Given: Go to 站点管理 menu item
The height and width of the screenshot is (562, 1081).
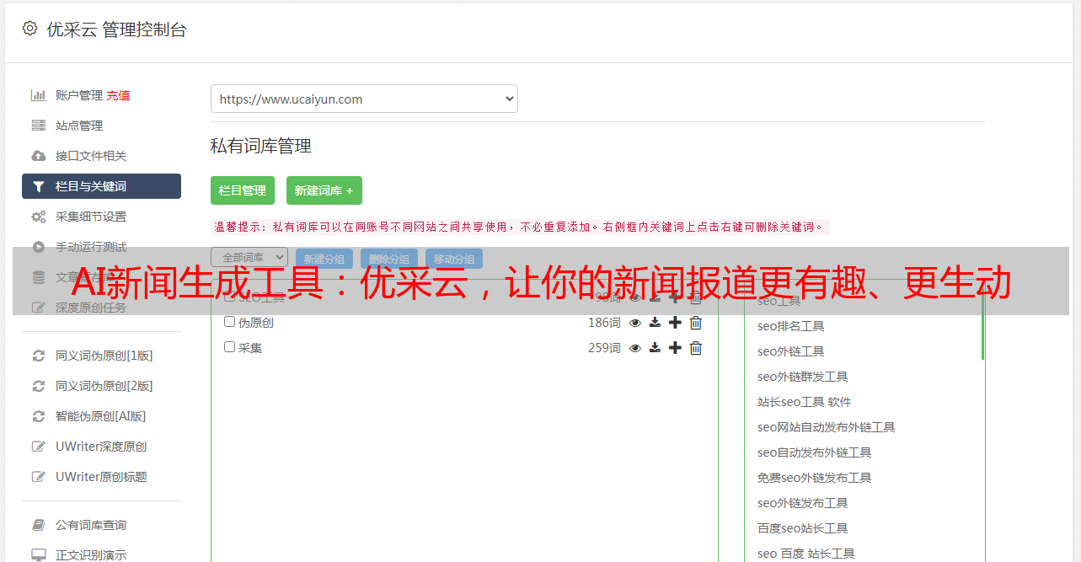Looking at the screenshot, I should 79,126.
